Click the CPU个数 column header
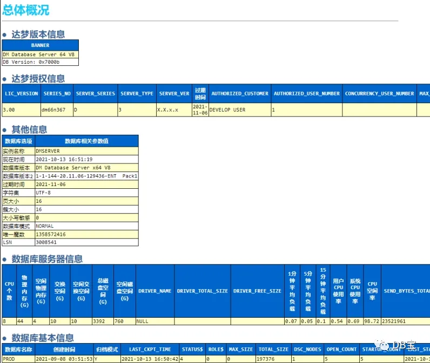 [9, 291]
